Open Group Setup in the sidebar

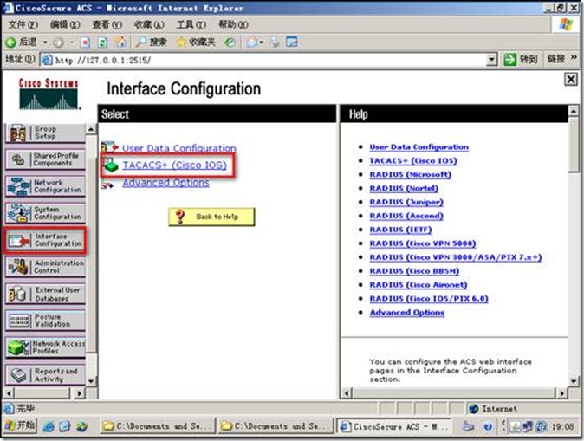pos(45,133)
